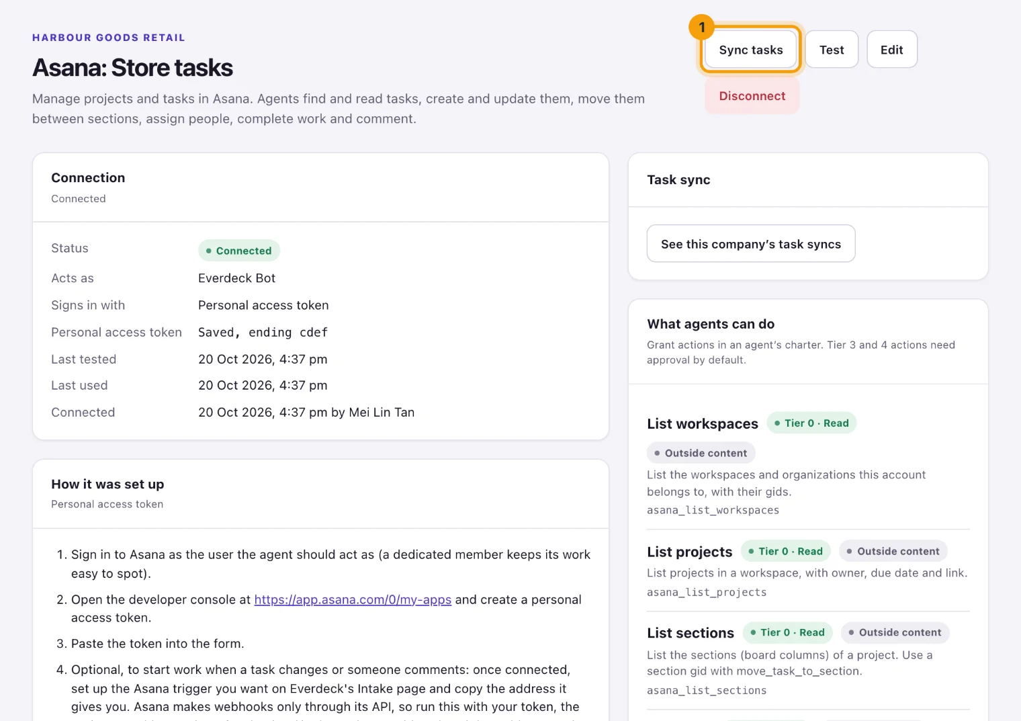
Task: Click Outside content tag beside List sections
Action: [895, 632]
